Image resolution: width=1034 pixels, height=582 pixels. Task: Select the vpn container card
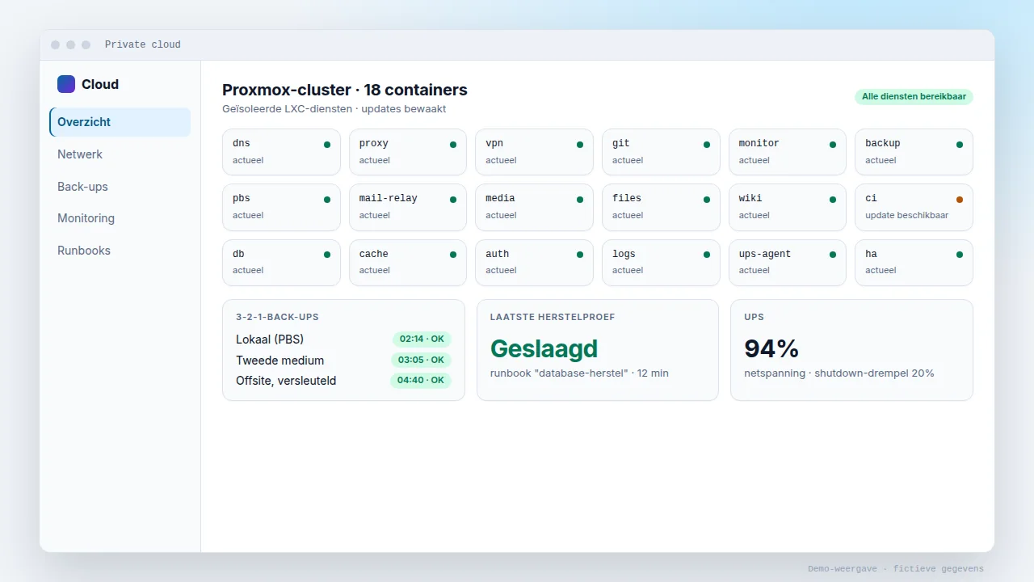point(534,152)
